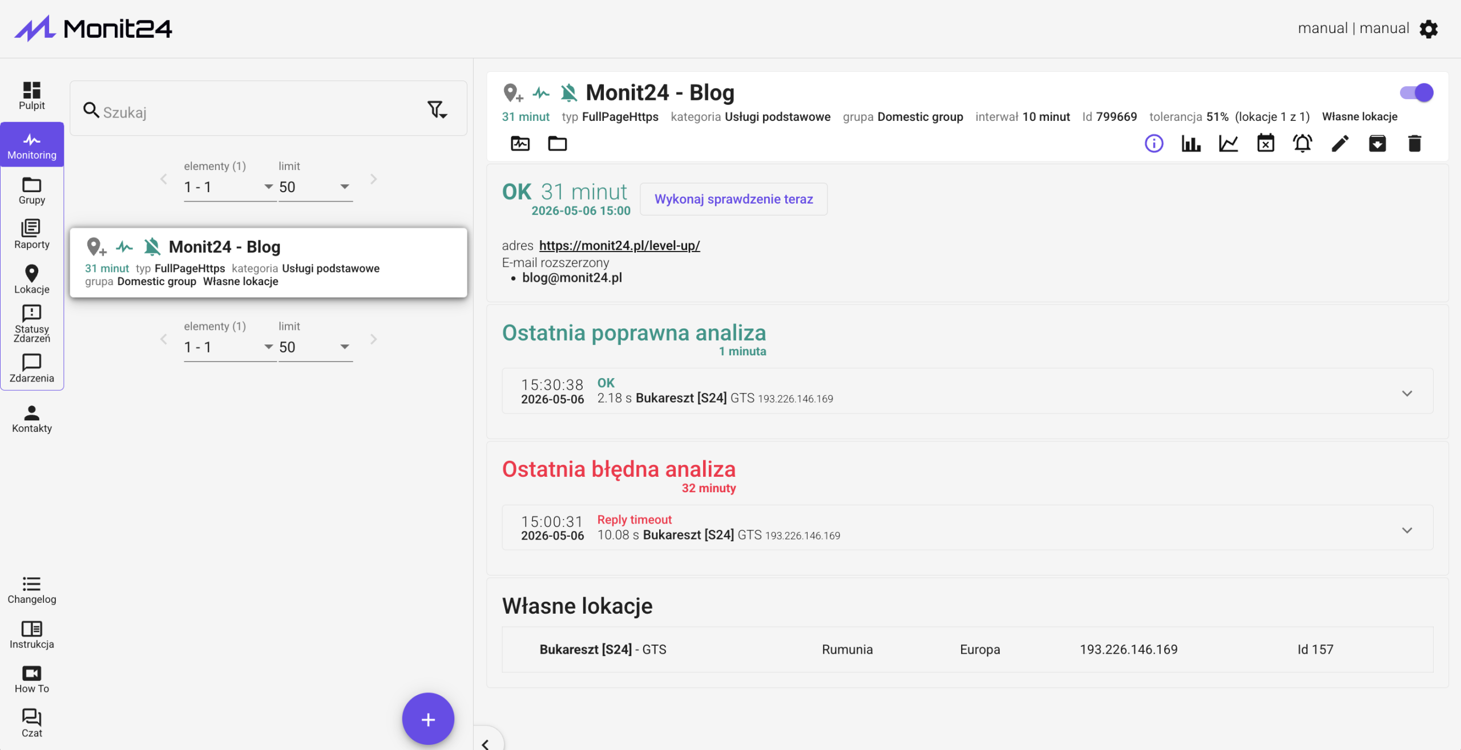Edit the monitor with the pencil icon
Image resolution: width=1461 pixels, height=750 pixels.
(x=1340, y=144)
